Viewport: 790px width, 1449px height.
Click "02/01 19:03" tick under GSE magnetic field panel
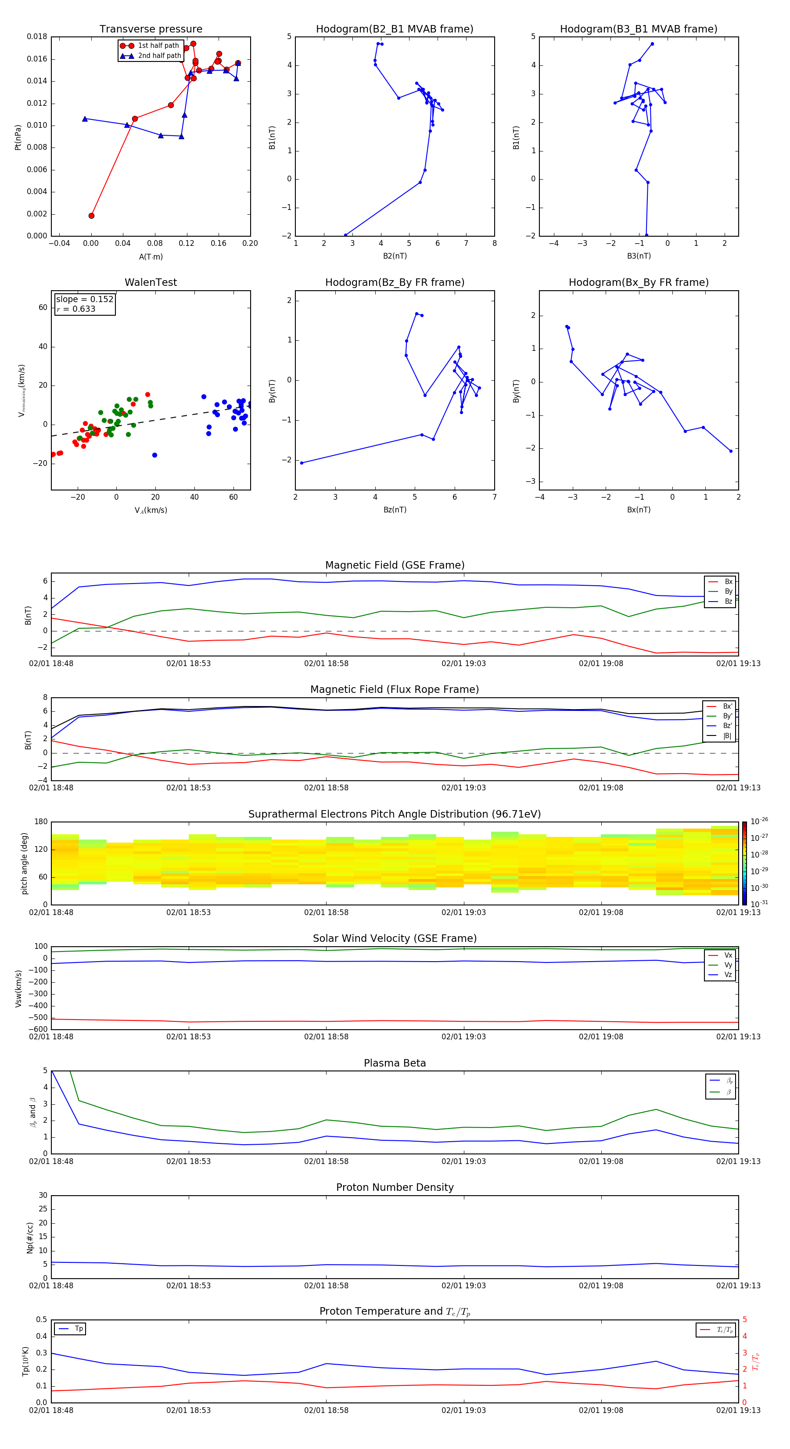click(463, 664)
